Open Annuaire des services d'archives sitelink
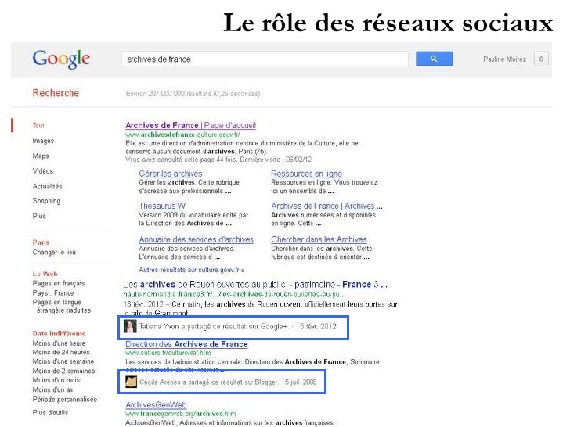The height and width of the screenshot is (427, 570). pos(196,239)
